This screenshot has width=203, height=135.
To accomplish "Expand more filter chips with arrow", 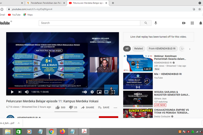I will (x=190, y=49).
